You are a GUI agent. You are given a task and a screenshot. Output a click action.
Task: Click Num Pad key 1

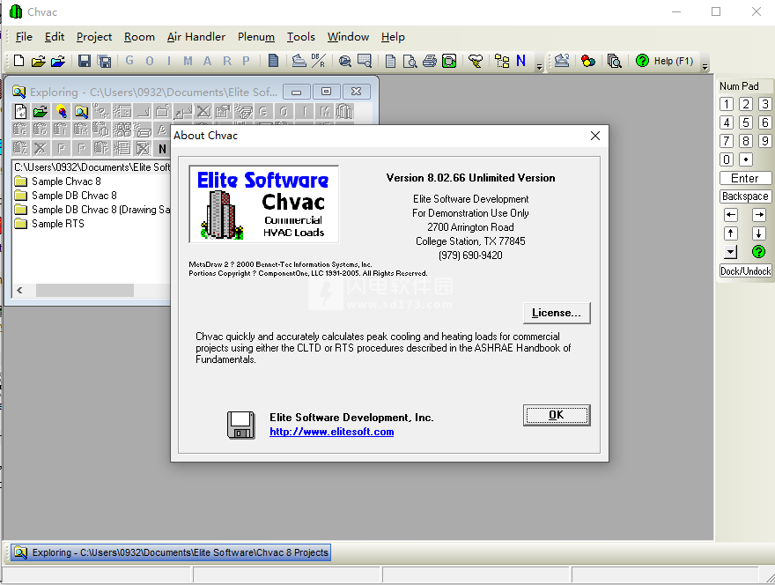coord(726,104)
